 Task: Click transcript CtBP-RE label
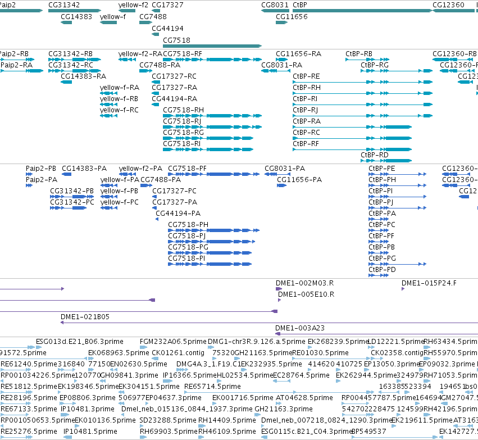[306, 76]
